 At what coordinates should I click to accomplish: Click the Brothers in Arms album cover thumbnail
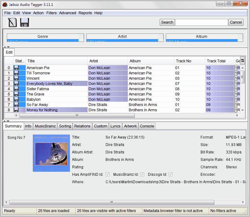tap(51, 153)
